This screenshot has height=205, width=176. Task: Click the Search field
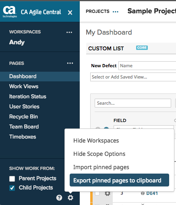click(x=133, y=103)
